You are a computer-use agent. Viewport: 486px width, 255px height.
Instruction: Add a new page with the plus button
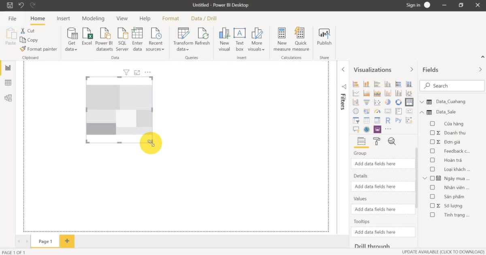click(x=67, y=241)
